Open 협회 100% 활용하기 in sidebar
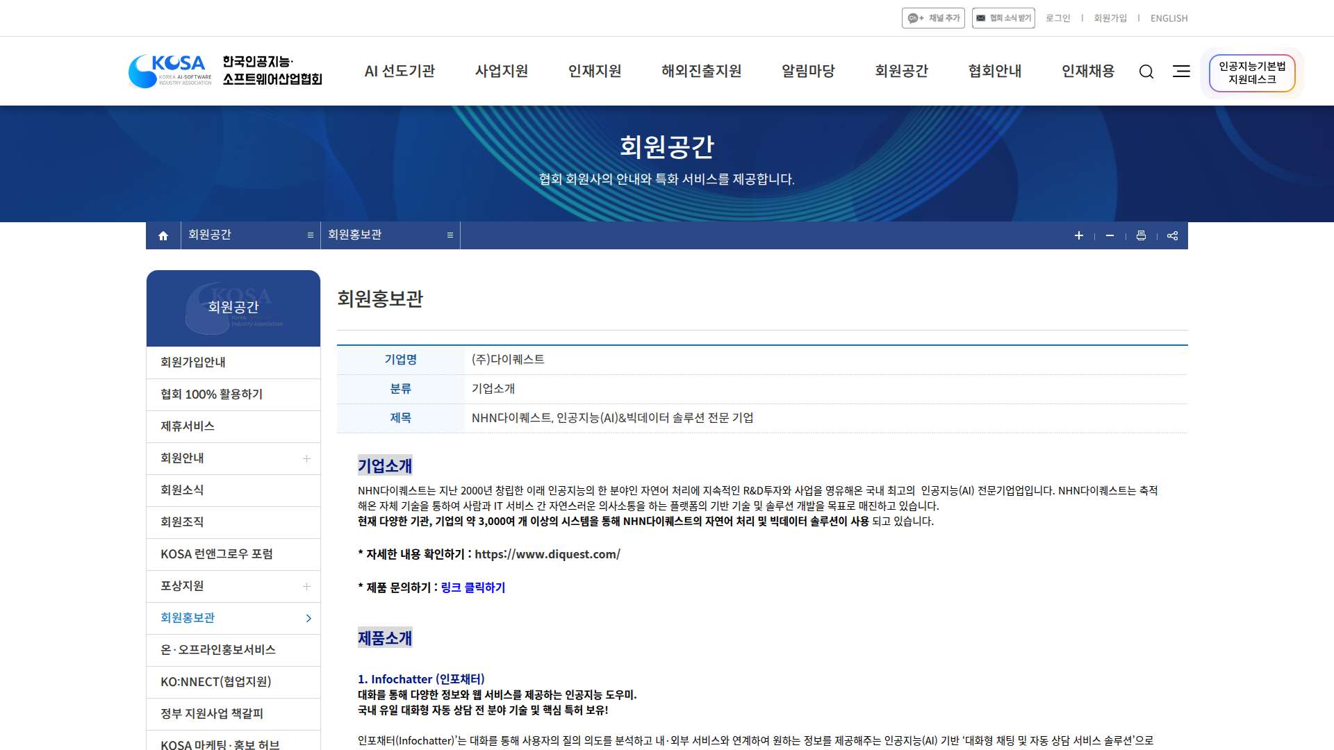 [233, 394]
